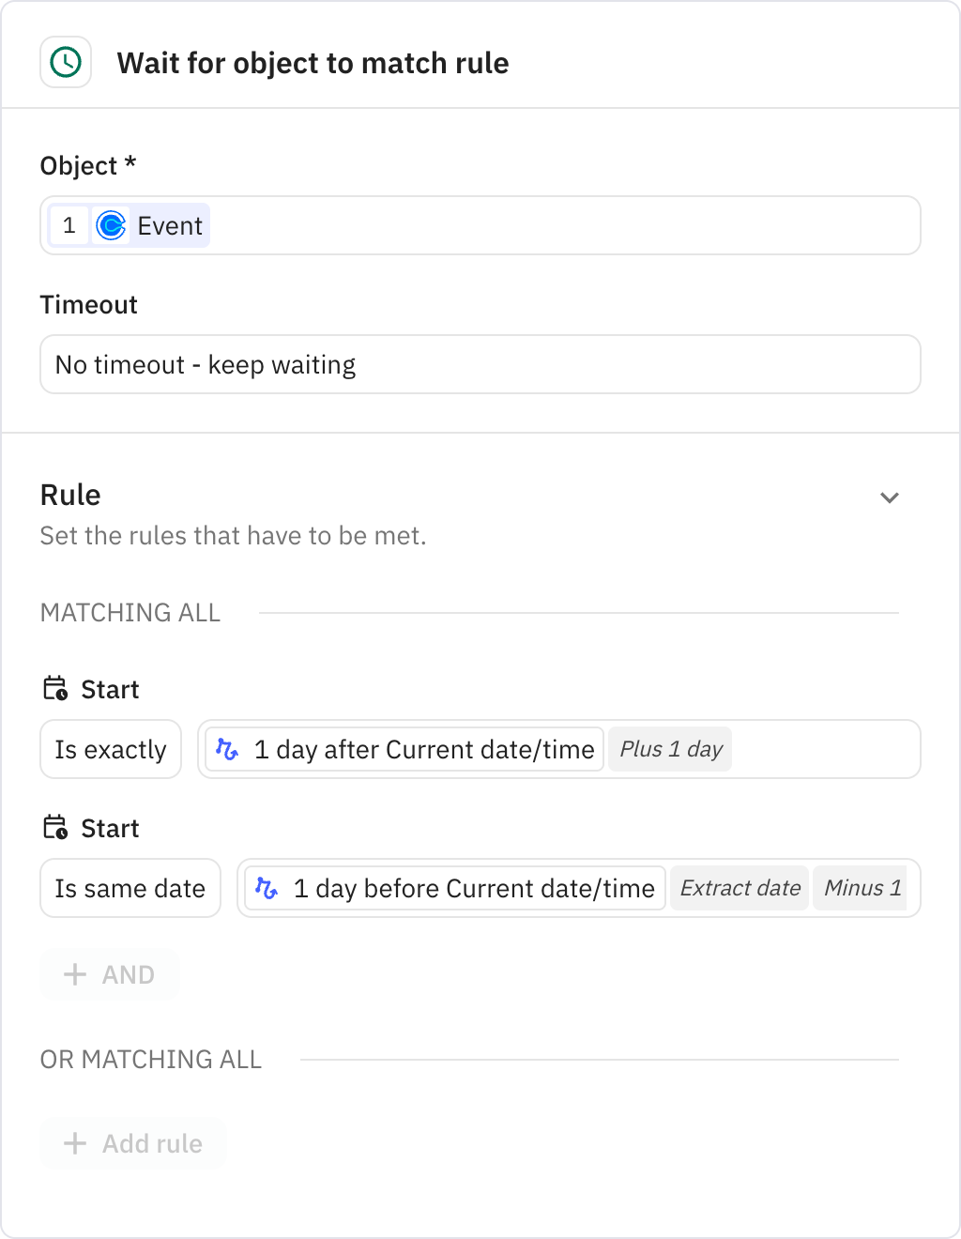
Task: Click the plus icon inside the Add rule button
Action: pyautogui.click(x=74, y=1143)
